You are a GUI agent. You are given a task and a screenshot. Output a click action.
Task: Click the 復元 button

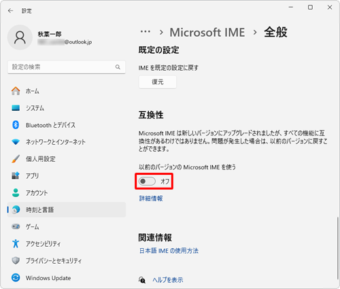(158, 82)
